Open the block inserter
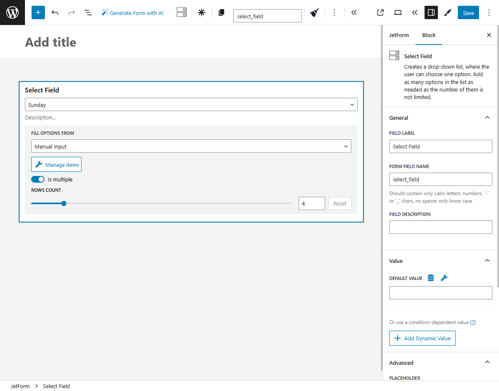 tap(38, 12)
